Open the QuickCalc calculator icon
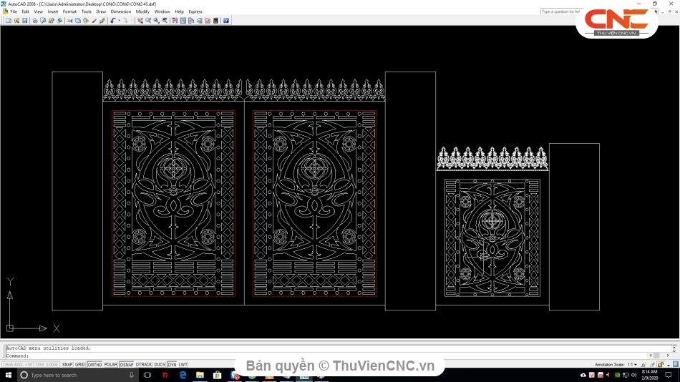The height and width of the screenshot is (382, 680). click(215, 21)
